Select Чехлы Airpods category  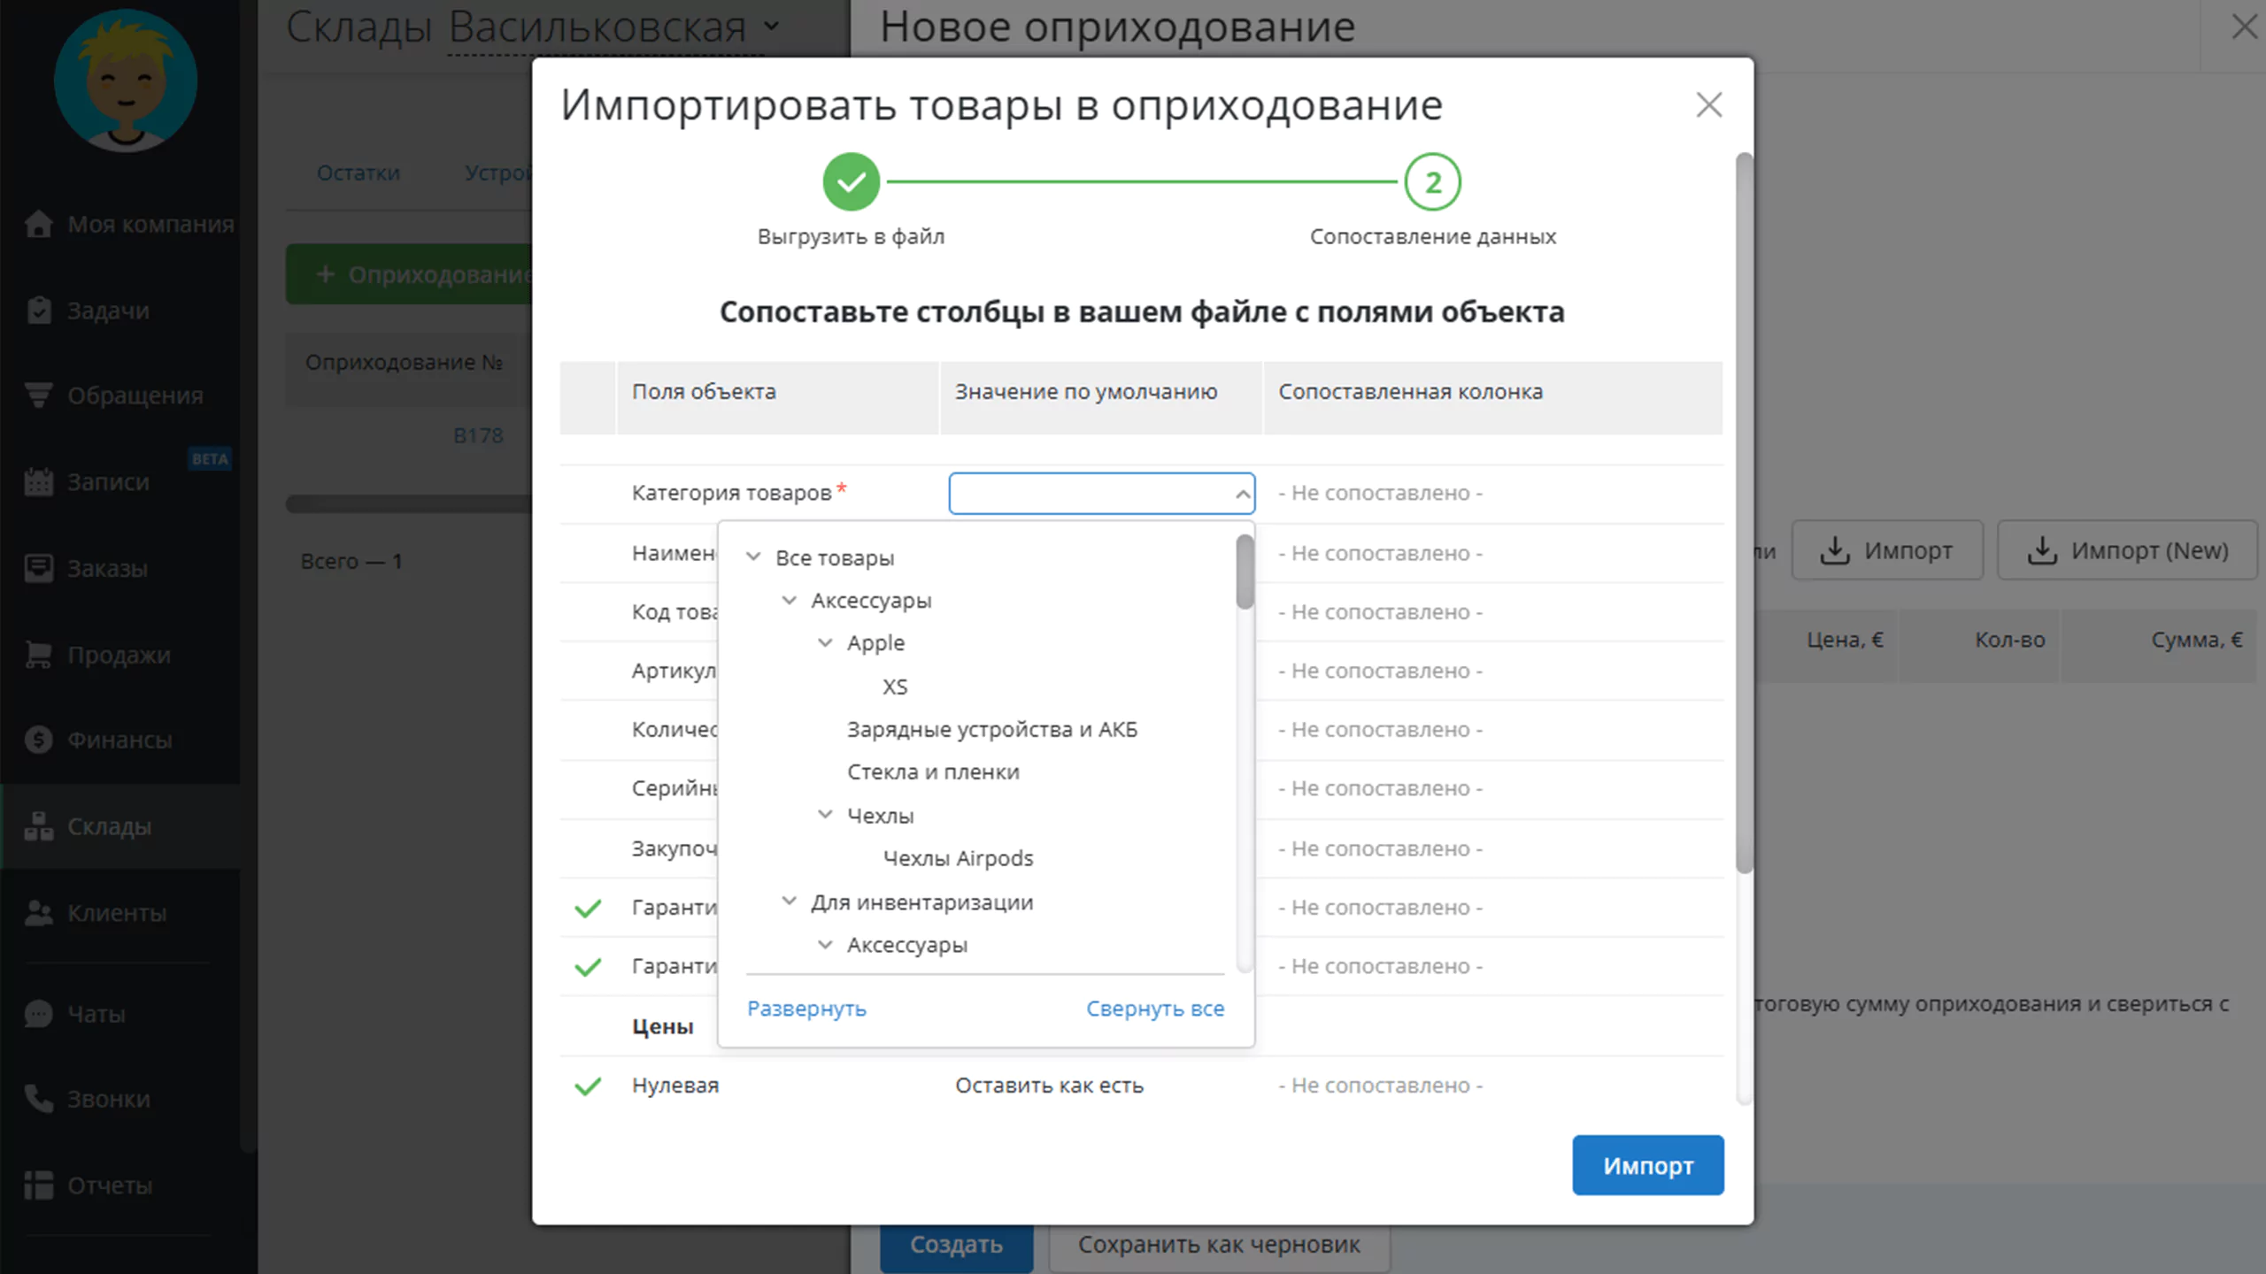click(x=958, y=858)
